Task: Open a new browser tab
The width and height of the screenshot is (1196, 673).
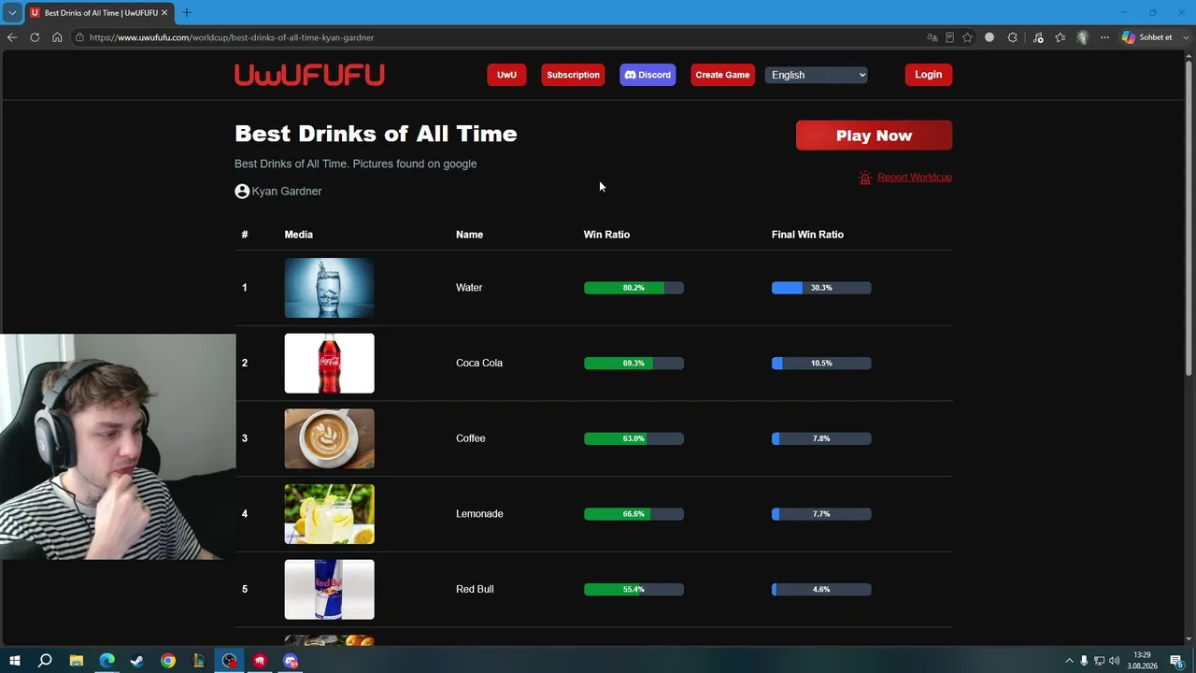Action: click(187, 13)
